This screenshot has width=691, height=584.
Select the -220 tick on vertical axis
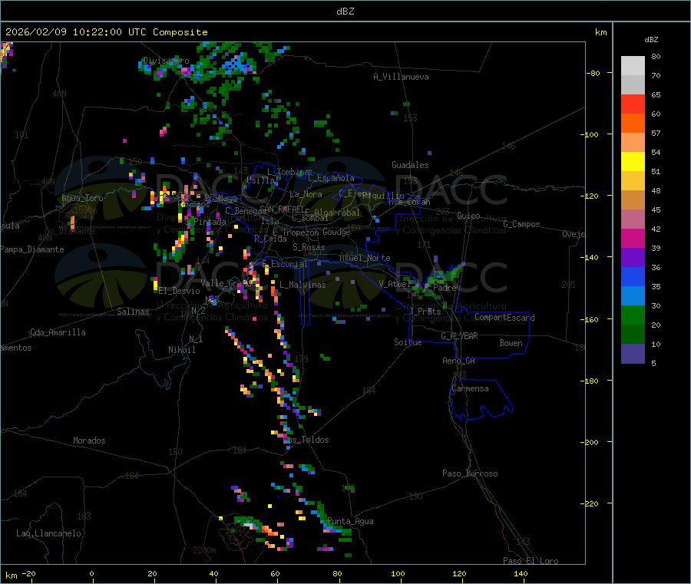[x=590, y=504]
